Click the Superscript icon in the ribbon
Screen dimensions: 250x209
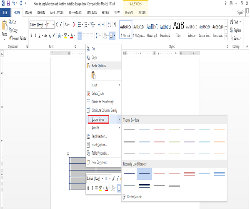(x=54, y=36)
